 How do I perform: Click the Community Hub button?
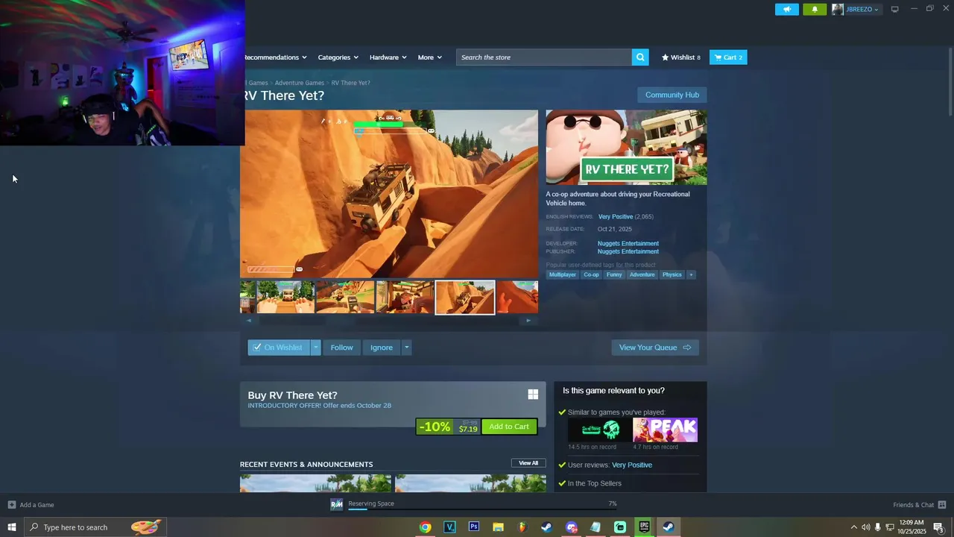[672, 95]
